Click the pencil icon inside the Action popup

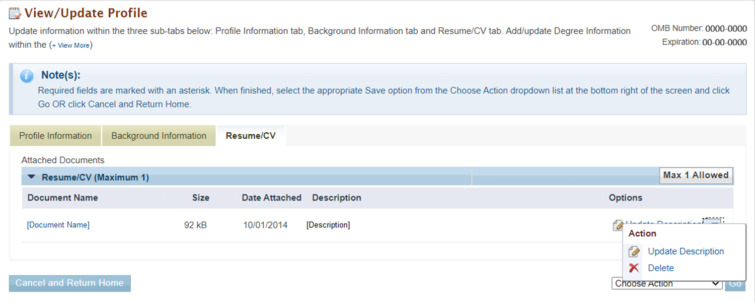click(x=634, y=252)
